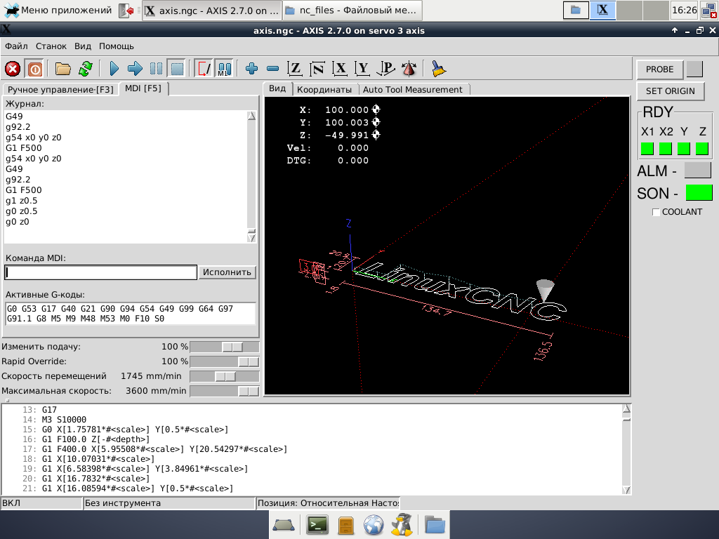
Task: Select the perspective P view
Action: pos(386,69)
